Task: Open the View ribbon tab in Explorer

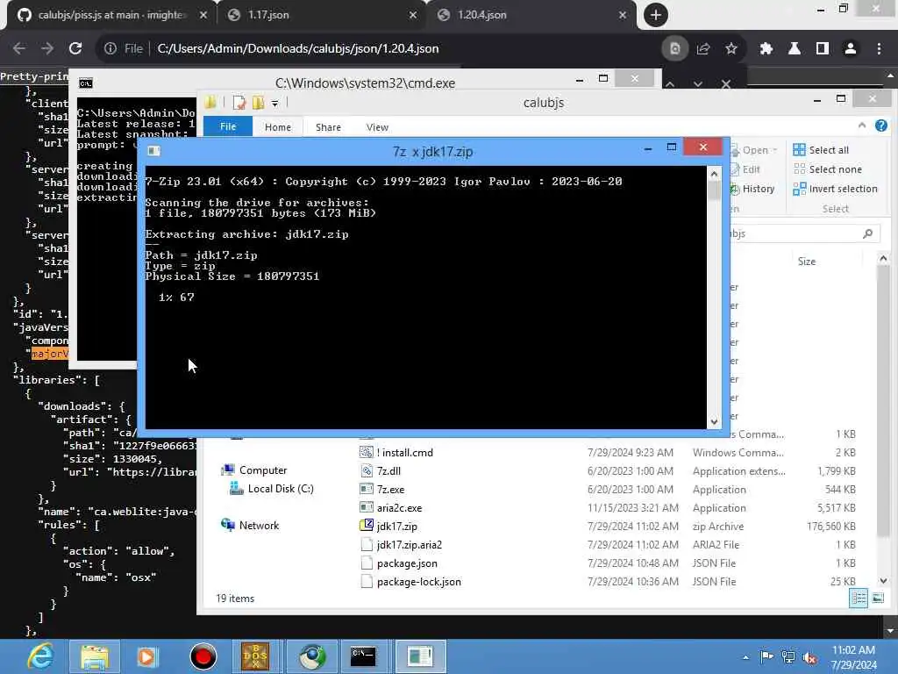Action: tap(377, 127)
